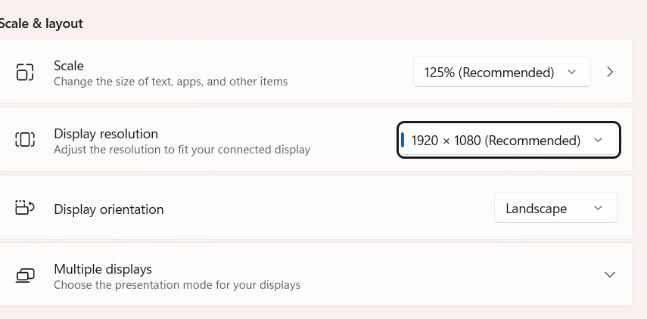Screen dimensions: 647x319
Task: Click the Multiple displays monitor icon
Action: pyautogui.click(x=25, y=275)
